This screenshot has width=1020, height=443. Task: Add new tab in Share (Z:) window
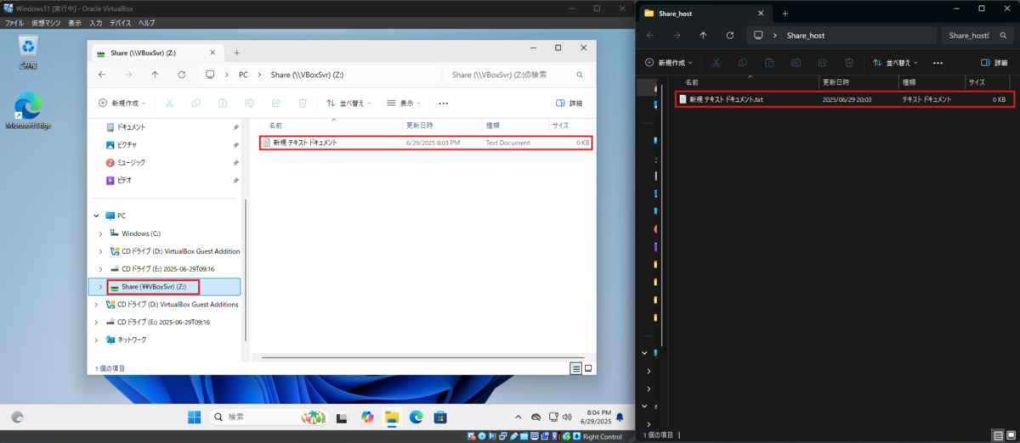coord(236,53)
